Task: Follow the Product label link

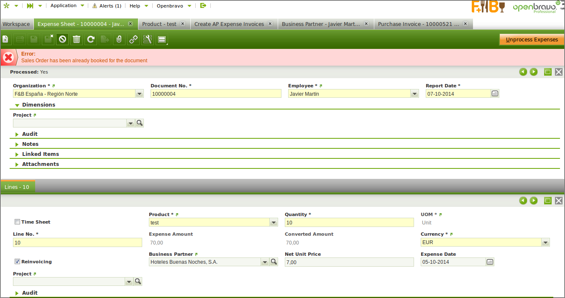Action: (177, 214)
